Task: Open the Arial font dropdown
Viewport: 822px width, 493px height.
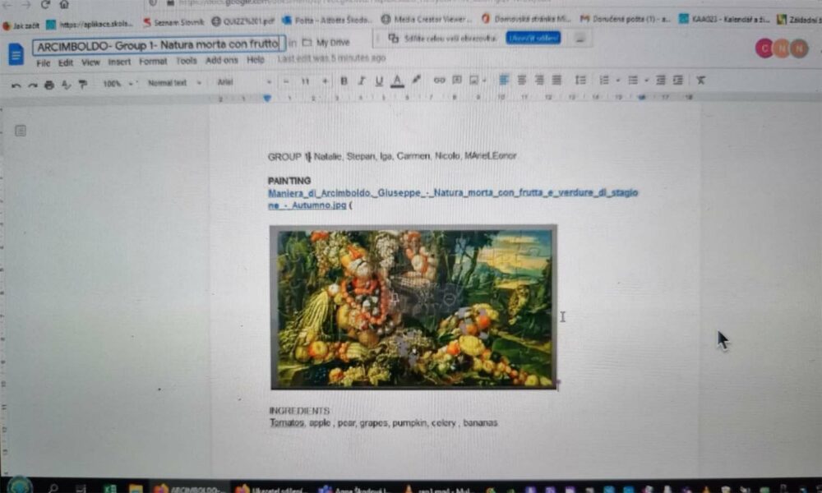Action: click(x=244, y=81)
